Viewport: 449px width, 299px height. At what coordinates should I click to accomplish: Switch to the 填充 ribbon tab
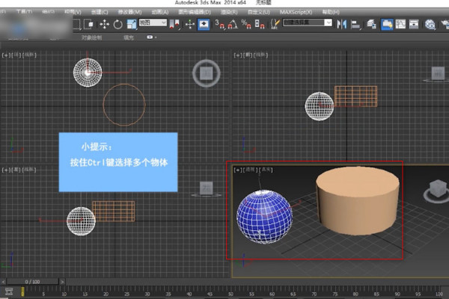[x=129, y=38]
